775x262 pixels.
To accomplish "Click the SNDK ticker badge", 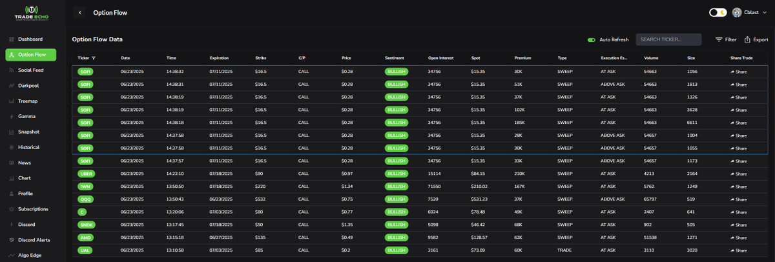I will click(x=86, y=225).
